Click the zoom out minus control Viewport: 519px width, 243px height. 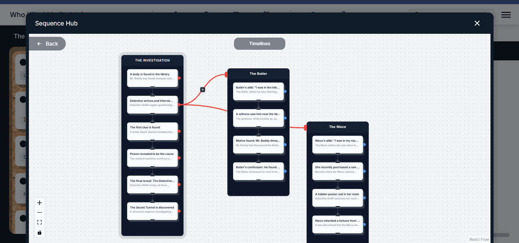40,213
